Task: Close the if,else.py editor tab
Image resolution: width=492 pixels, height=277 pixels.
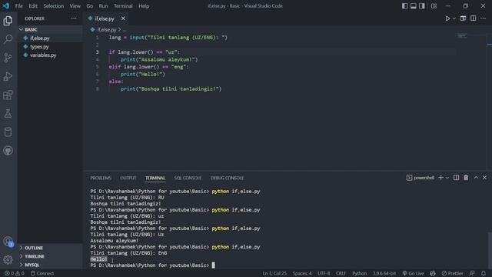Action: tap(123, 18)
